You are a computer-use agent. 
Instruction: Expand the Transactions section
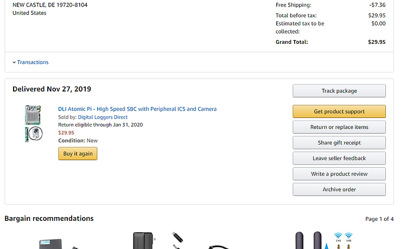click(30, 62)
